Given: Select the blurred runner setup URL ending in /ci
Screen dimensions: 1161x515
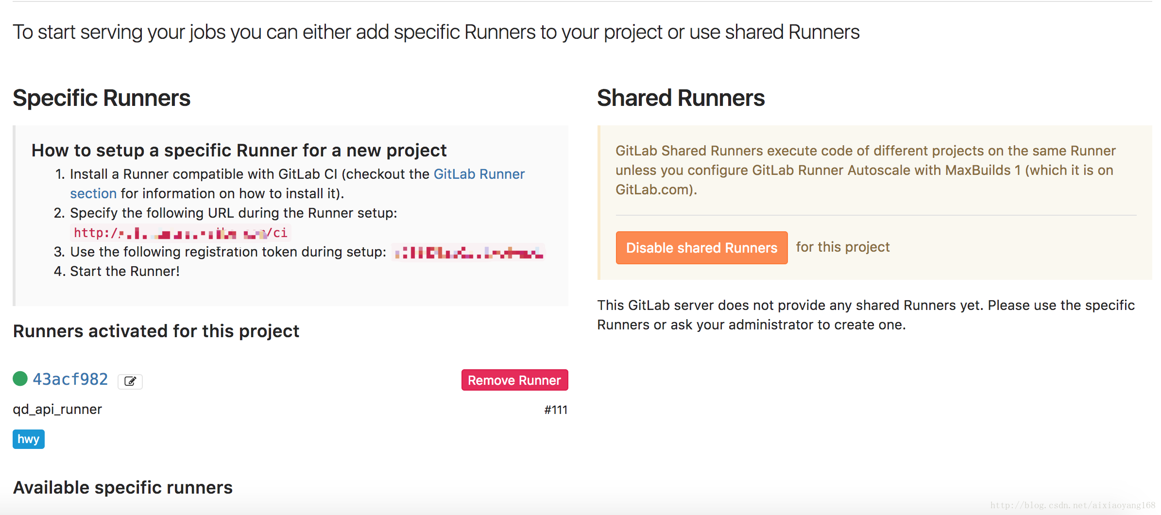Looking at the screenshot, I should click(181, 233).
